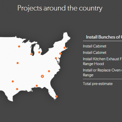The image size is (122, 122).
Task: Click the Total pre-estimate row
Action: click(x=98, y=84)
